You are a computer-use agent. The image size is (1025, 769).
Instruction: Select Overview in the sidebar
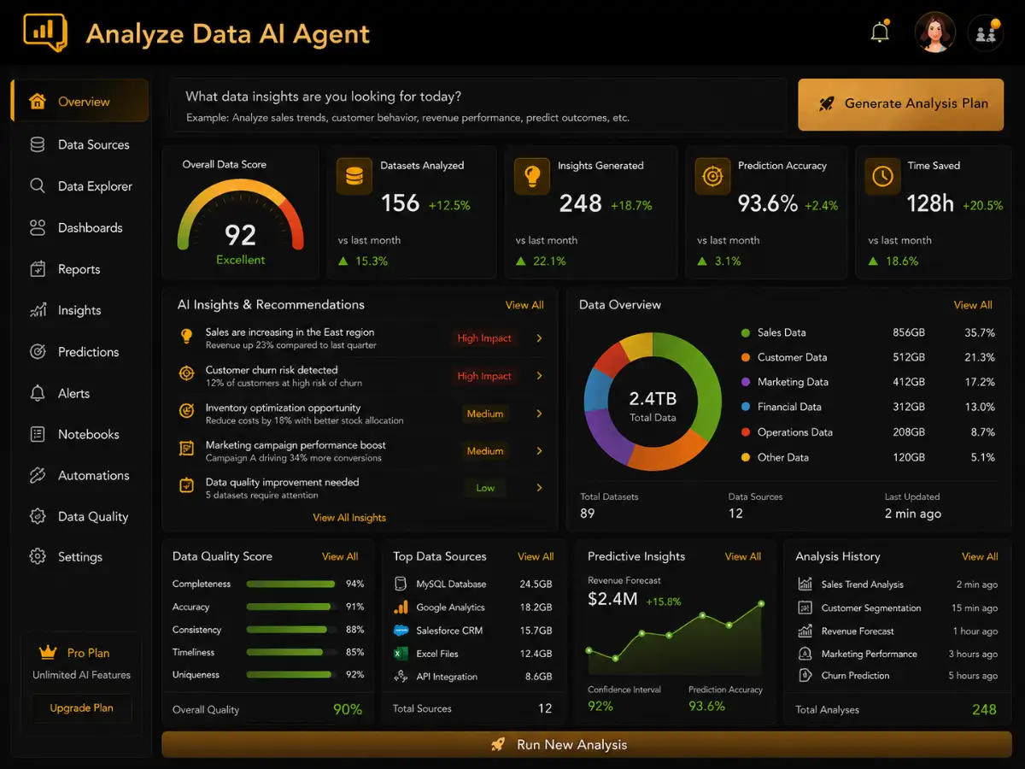point(79,101)
